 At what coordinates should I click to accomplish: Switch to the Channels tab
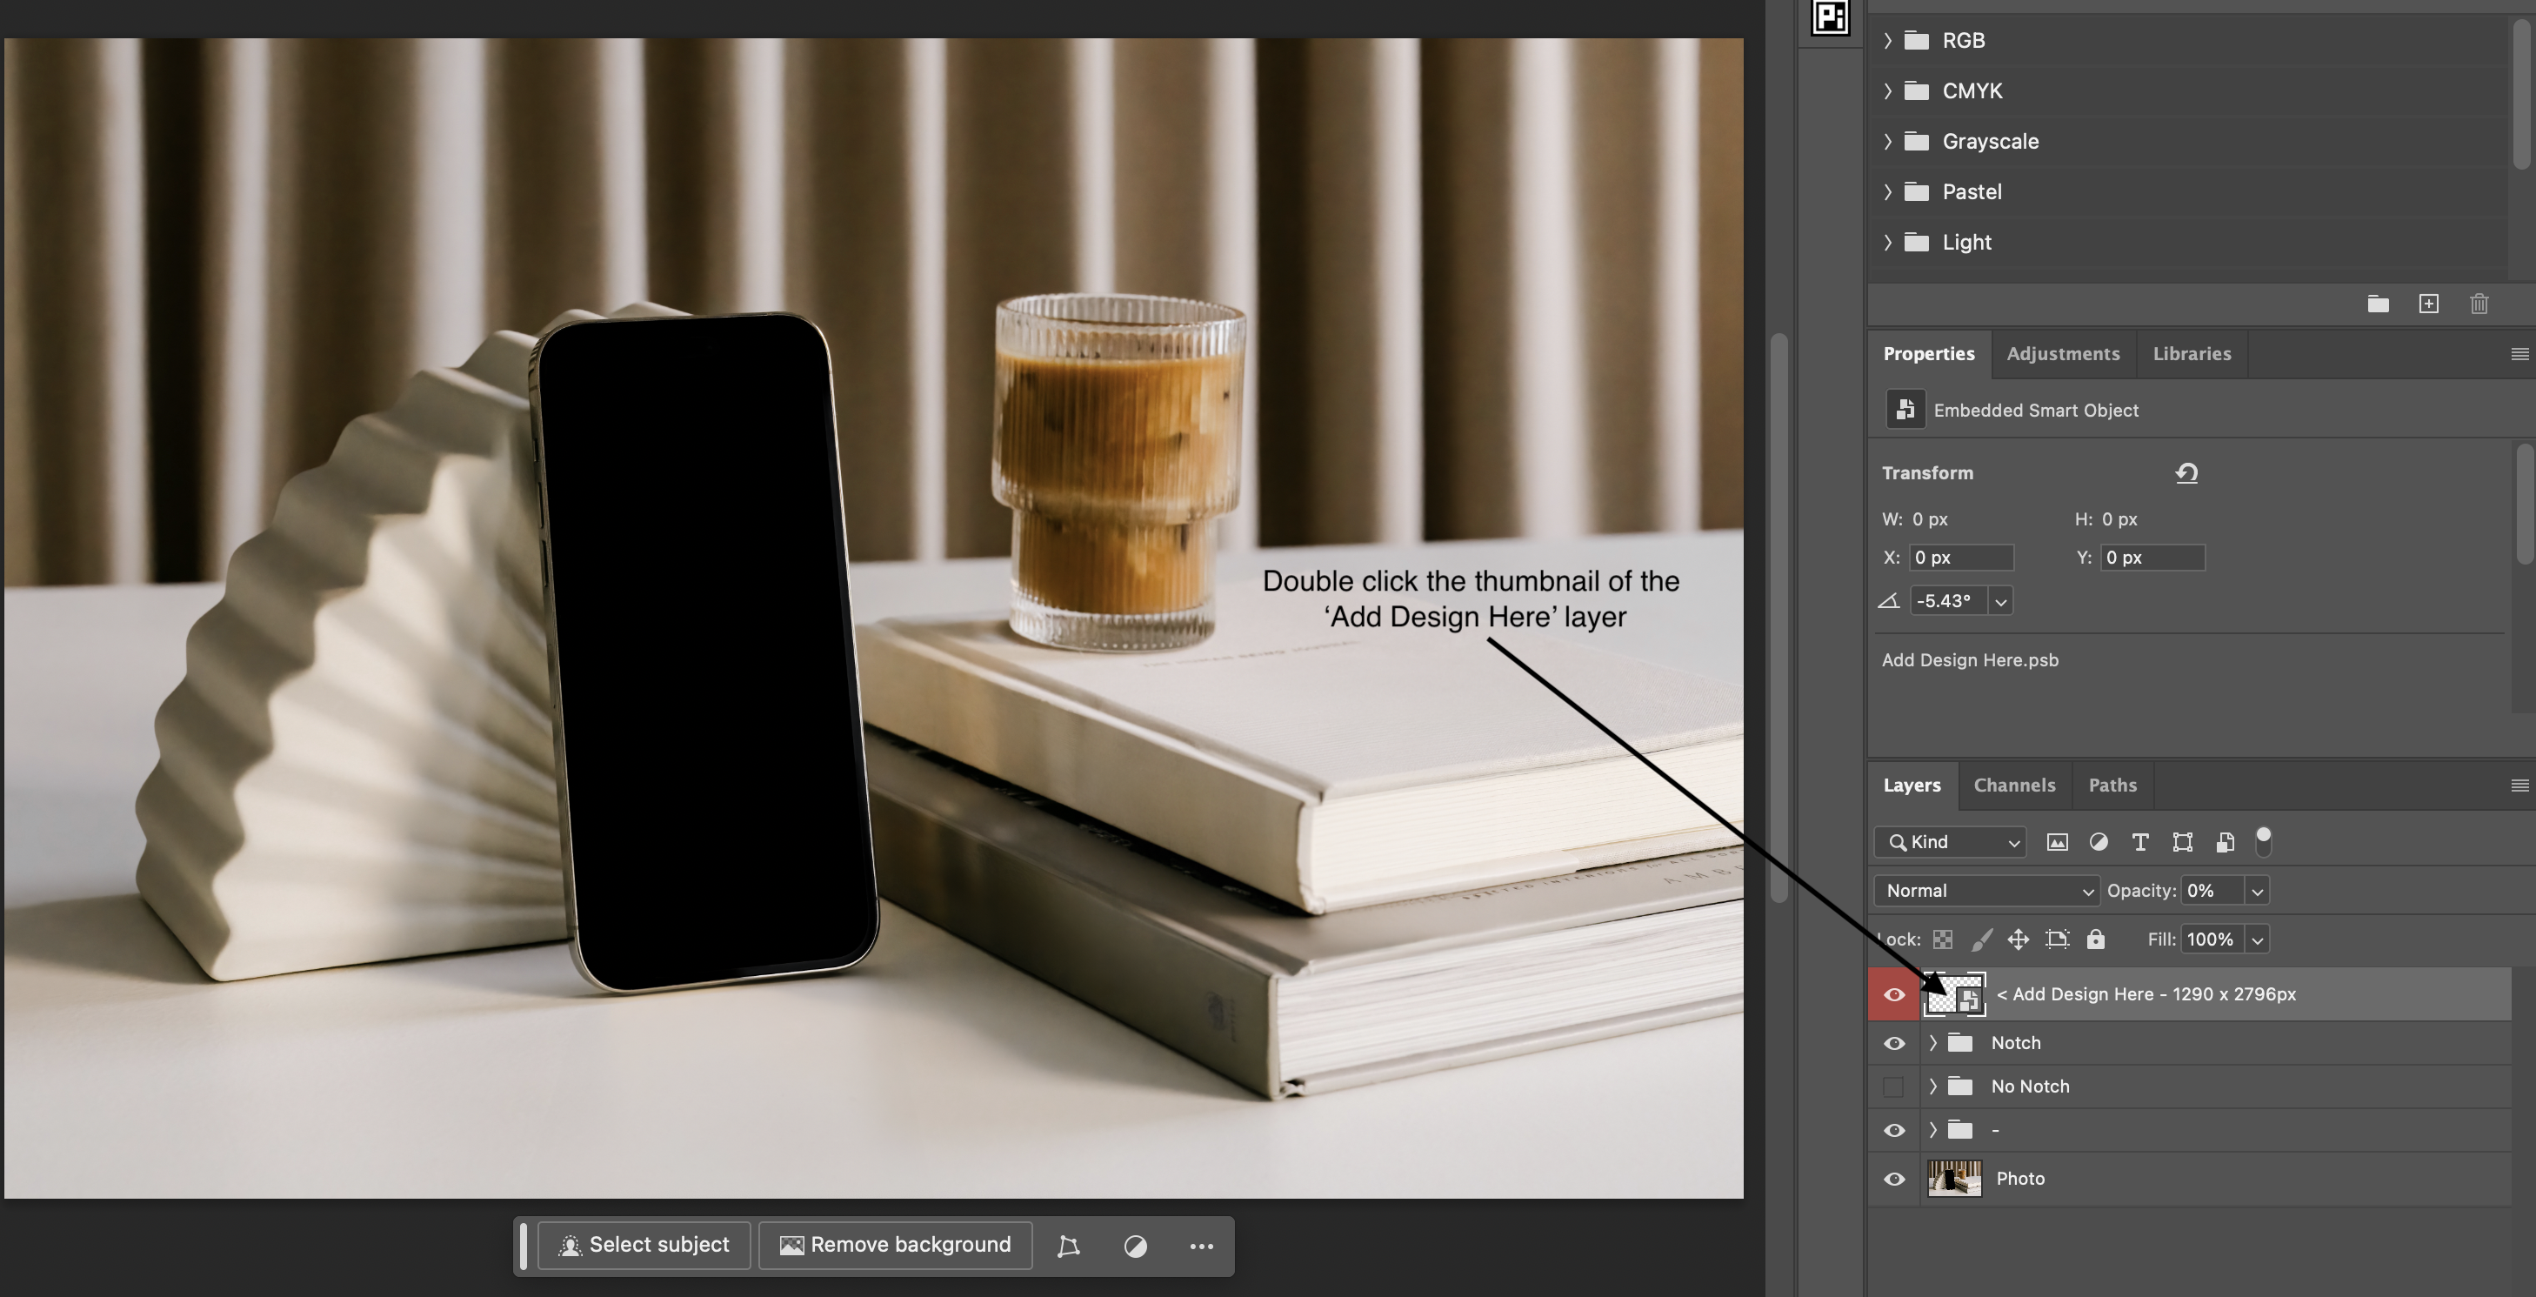(x=2014, y=785)
